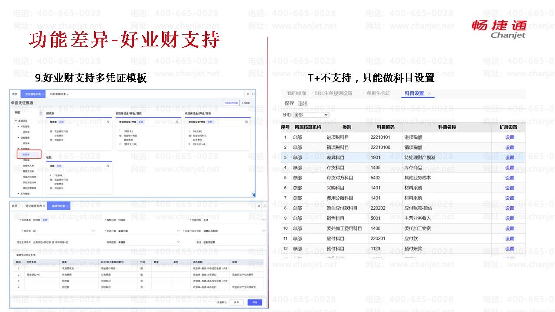Select 其他收入单 in the document tree
555x312 pixels.
coord(28,166)
